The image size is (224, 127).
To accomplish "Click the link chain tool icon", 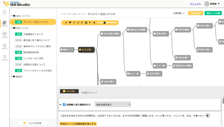I will tap(74, 23).
